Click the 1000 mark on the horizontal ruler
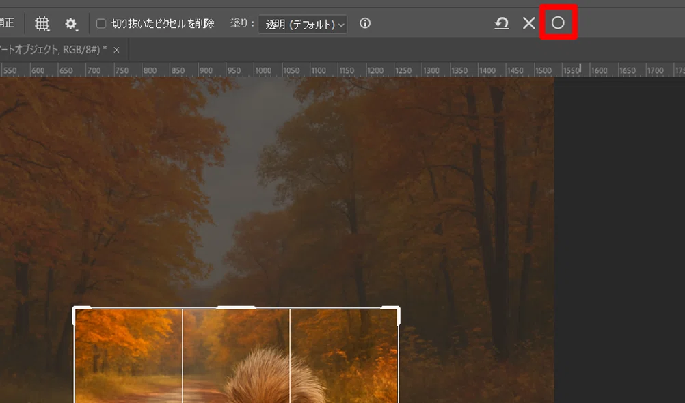Screen dimensions: 685x403 (x=263, y=70)
